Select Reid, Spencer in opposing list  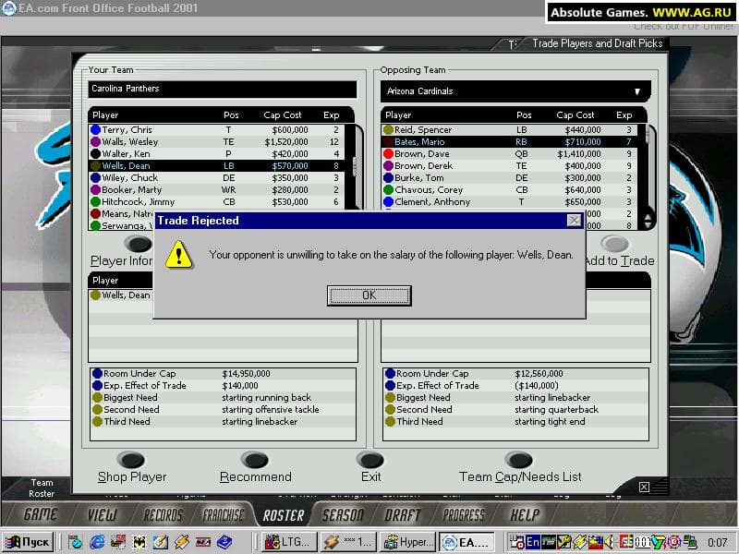[509, 129]
